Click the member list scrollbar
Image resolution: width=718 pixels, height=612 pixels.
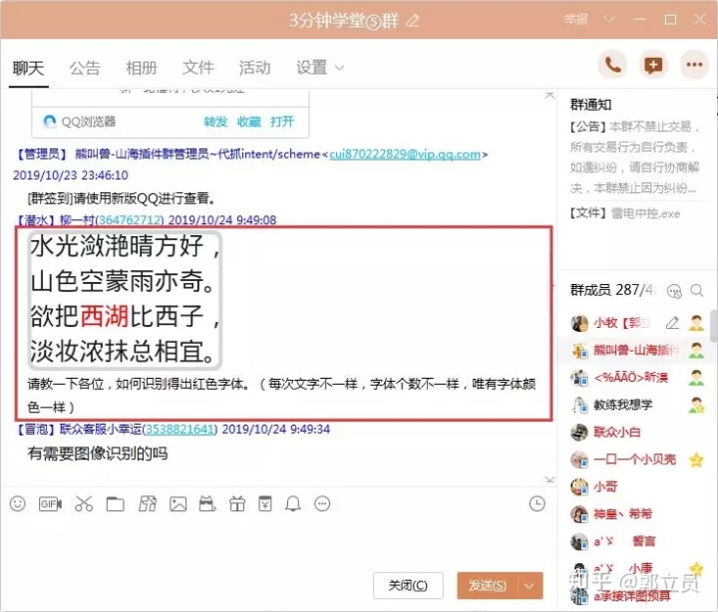tap(714, 326)
